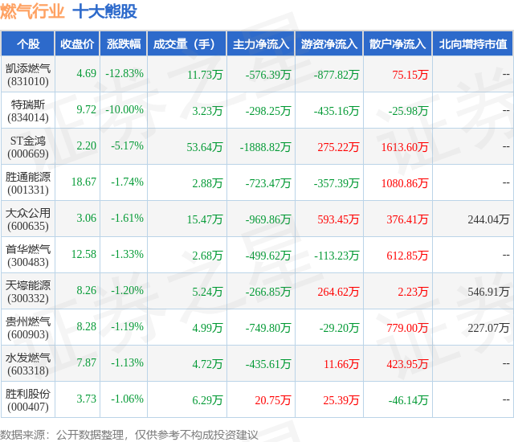Click retail inflow 779.00万

point(407,328)
